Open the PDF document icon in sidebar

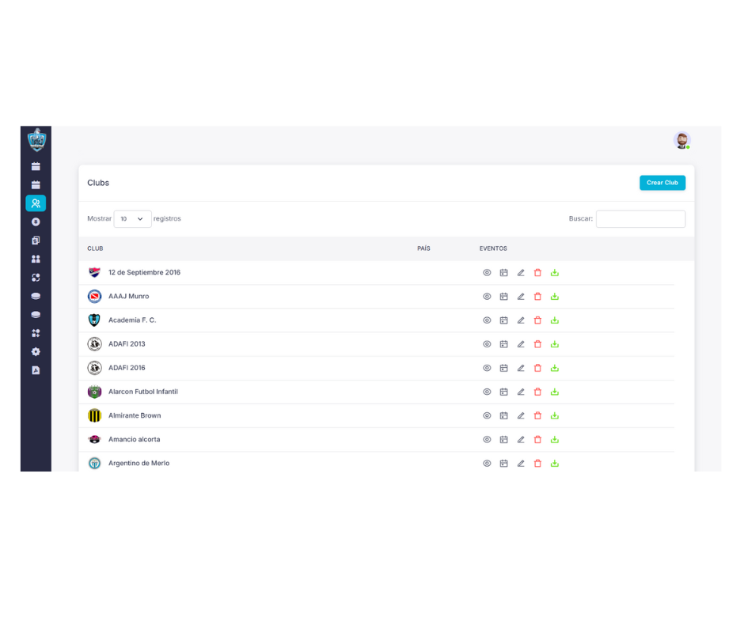pyautogui.click(x=36, y=370)
